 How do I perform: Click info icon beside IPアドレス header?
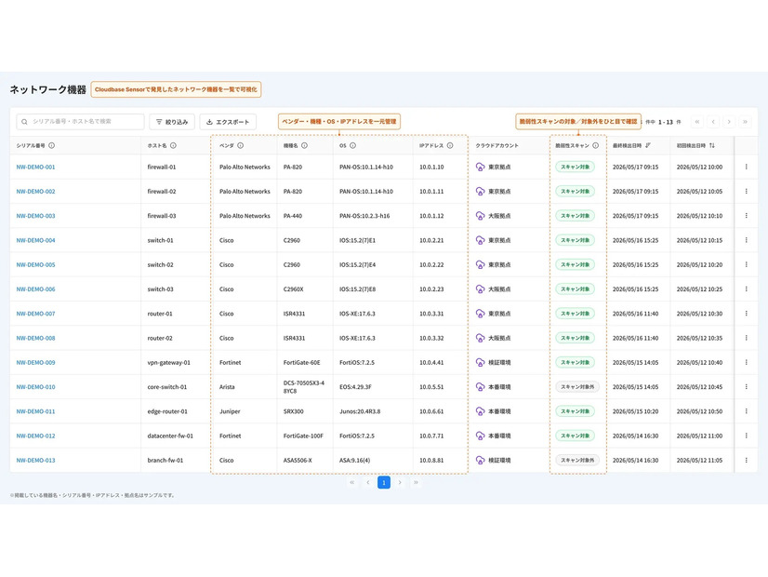pyautogui.click(x=450, y=145)
